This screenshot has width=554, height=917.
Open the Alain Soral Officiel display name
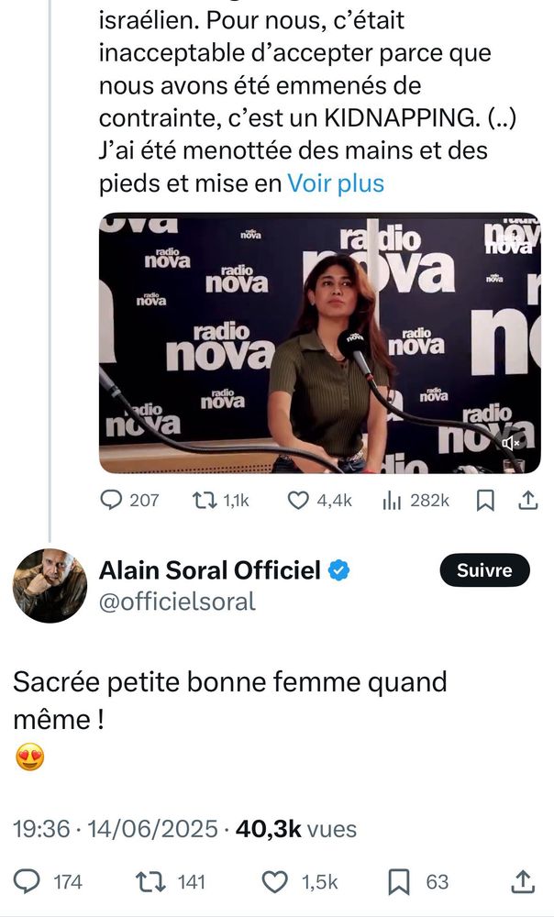click(209, 570)
